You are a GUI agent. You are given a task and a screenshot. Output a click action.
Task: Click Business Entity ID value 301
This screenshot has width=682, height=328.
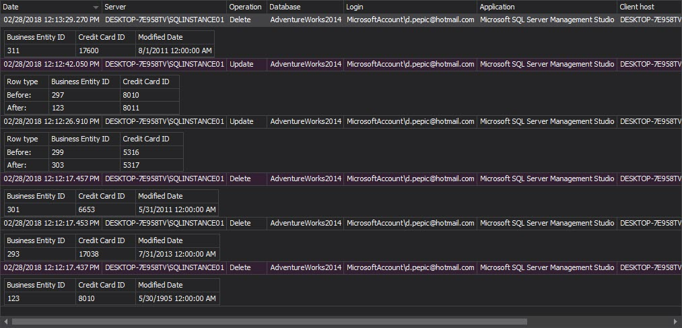13,209
